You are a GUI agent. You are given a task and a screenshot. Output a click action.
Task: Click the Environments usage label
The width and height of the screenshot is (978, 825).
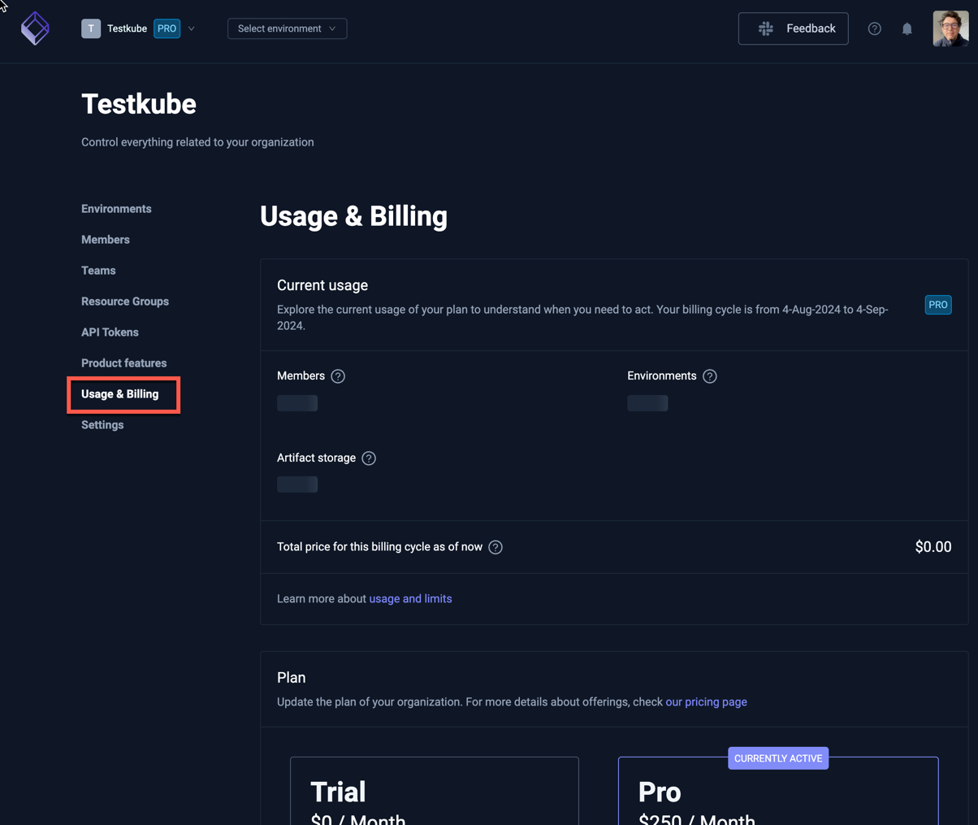[662, 376]
